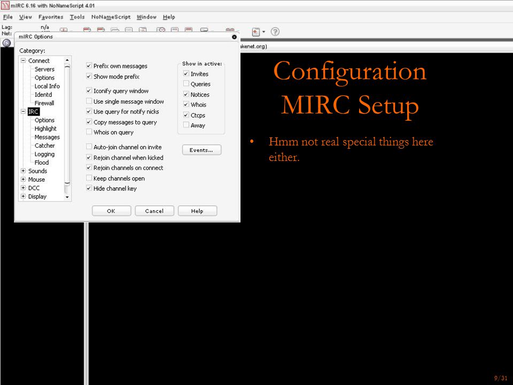Click the Help button in dialog

(197, 211)
